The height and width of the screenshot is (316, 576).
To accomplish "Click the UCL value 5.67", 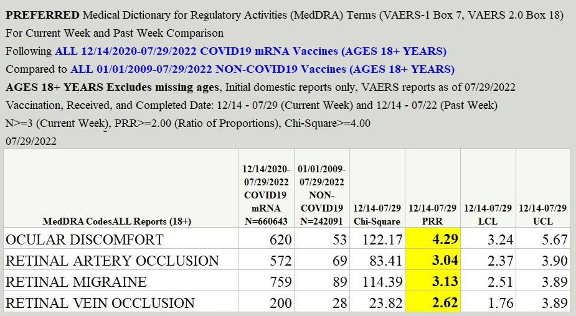I will [543, 239].
